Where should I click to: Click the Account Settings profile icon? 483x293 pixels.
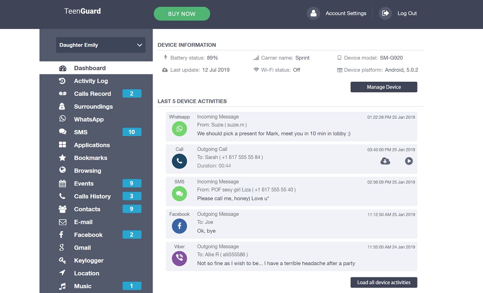(x=313, y=13)
